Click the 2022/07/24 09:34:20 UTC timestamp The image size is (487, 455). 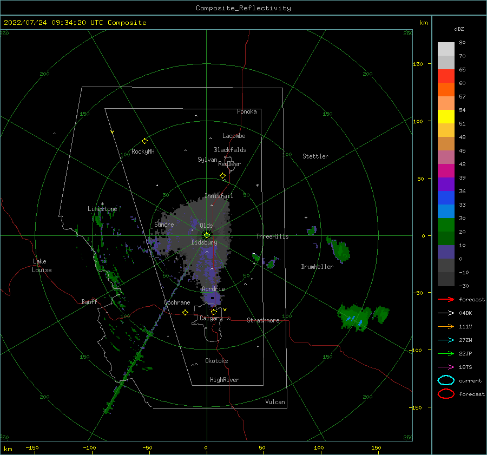pyautogui.click(x=75, y=23)
